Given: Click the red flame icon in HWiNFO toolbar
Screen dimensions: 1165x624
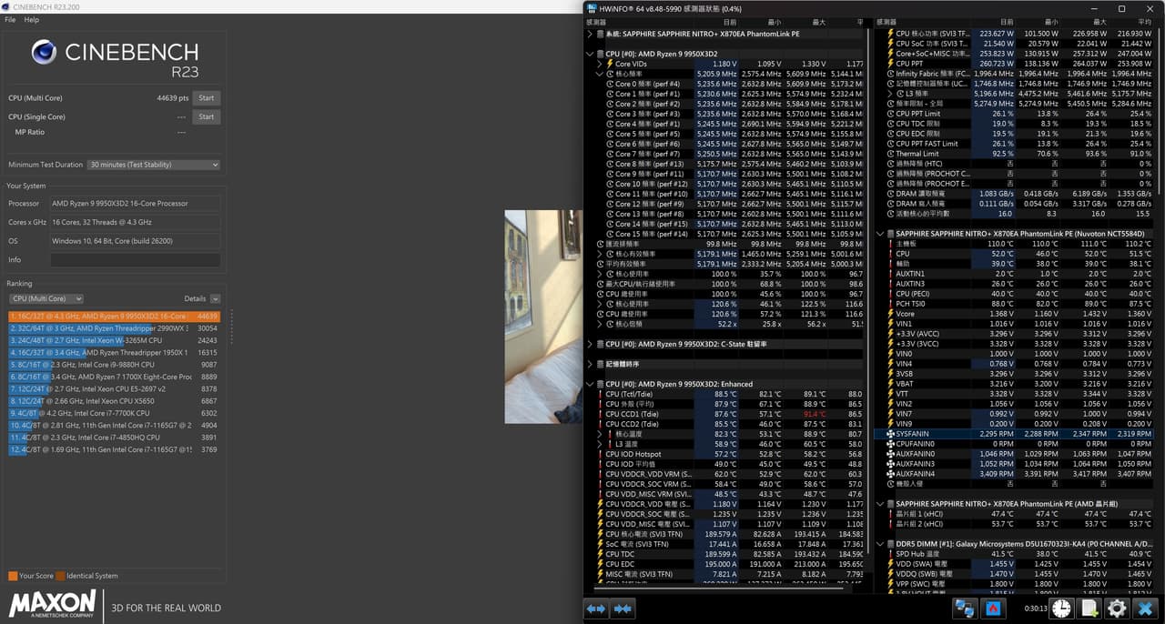Looking at the screenshot, I should (994, 609).
